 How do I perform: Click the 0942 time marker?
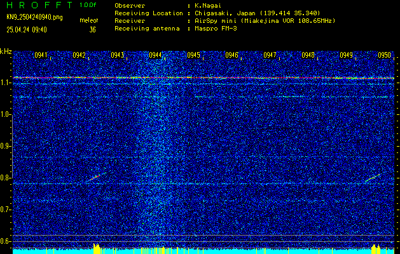[79, 55]
